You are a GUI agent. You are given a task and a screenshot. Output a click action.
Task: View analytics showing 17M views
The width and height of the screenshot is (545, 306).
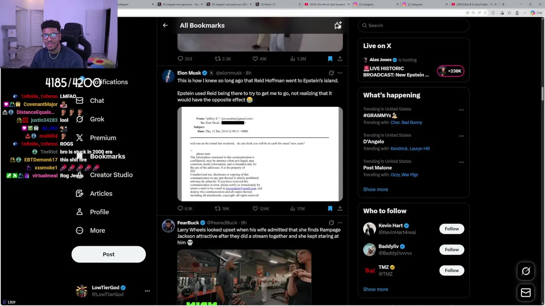coord(297,209)
